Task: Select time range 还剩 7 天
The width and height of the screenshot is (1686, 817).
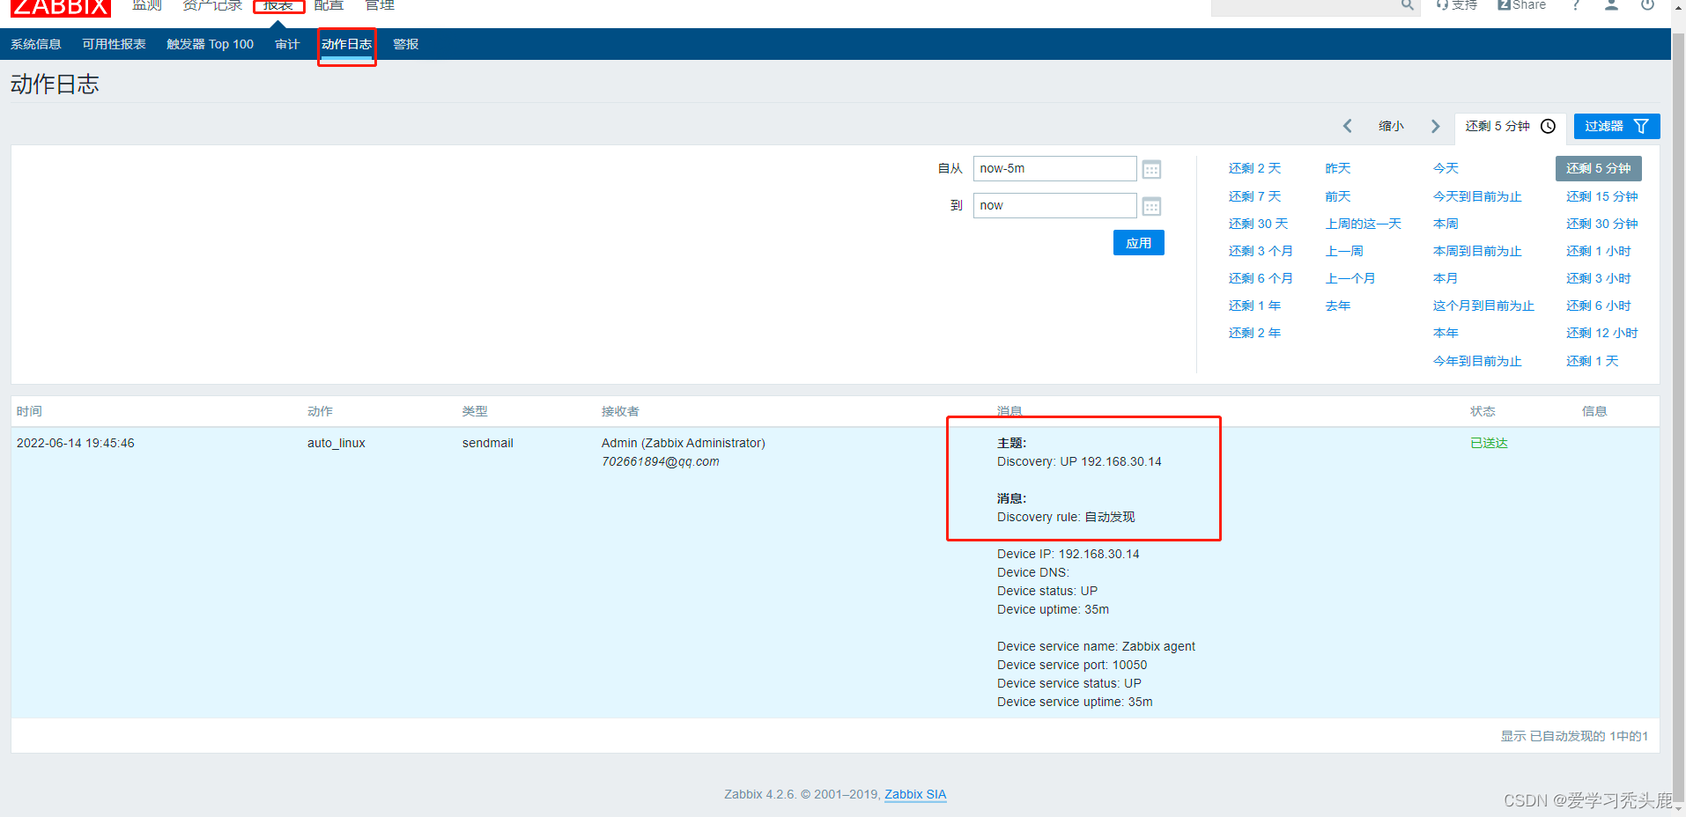Action: [1254, 196]
